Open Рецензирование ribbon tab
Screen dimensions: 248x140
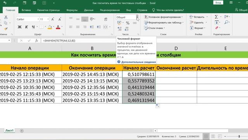click(x=110, y=10)
